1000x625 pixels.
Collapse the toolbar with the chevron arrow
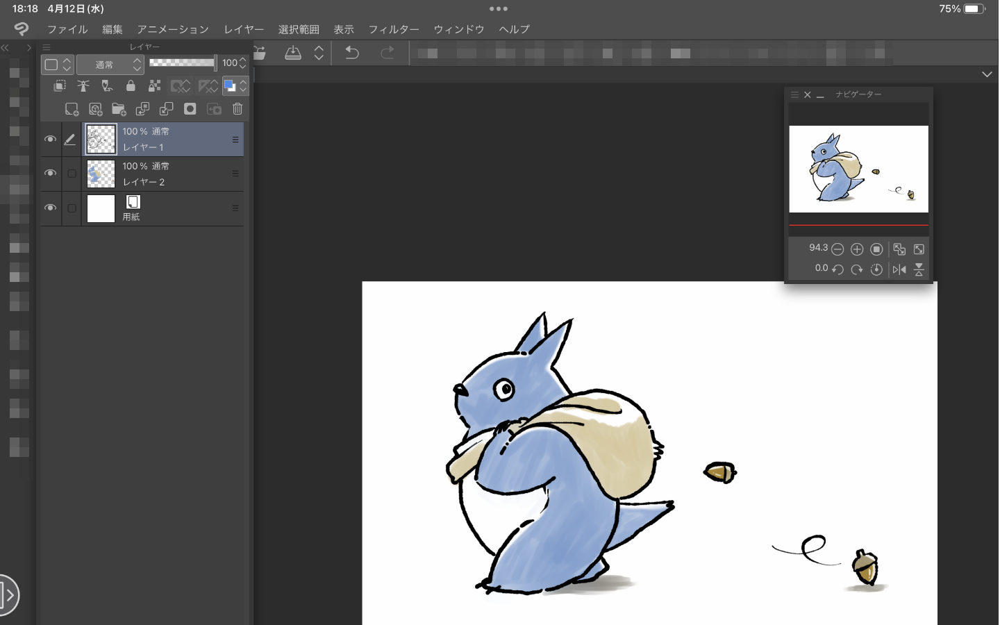pos(987,74)
